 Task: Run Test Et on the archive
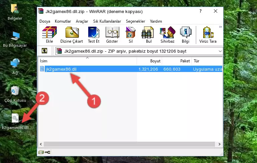tap(94, 35)
